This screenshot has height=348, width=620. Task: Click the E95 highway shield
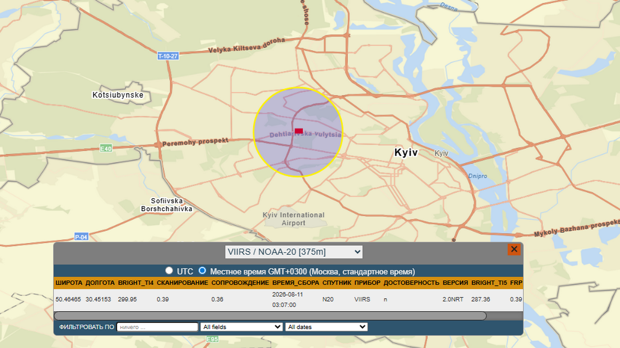212,339
